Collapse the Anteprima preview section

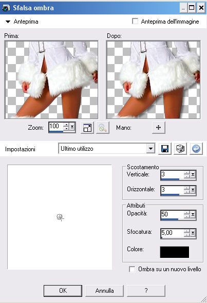coord(8,22)
